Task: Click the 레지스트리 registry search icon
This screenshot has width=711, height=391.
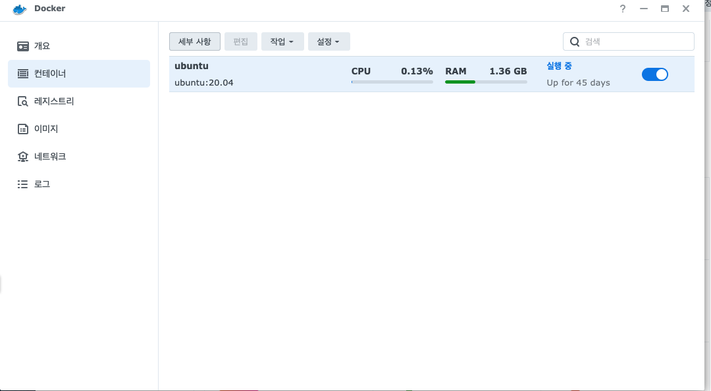Action: 22,101
